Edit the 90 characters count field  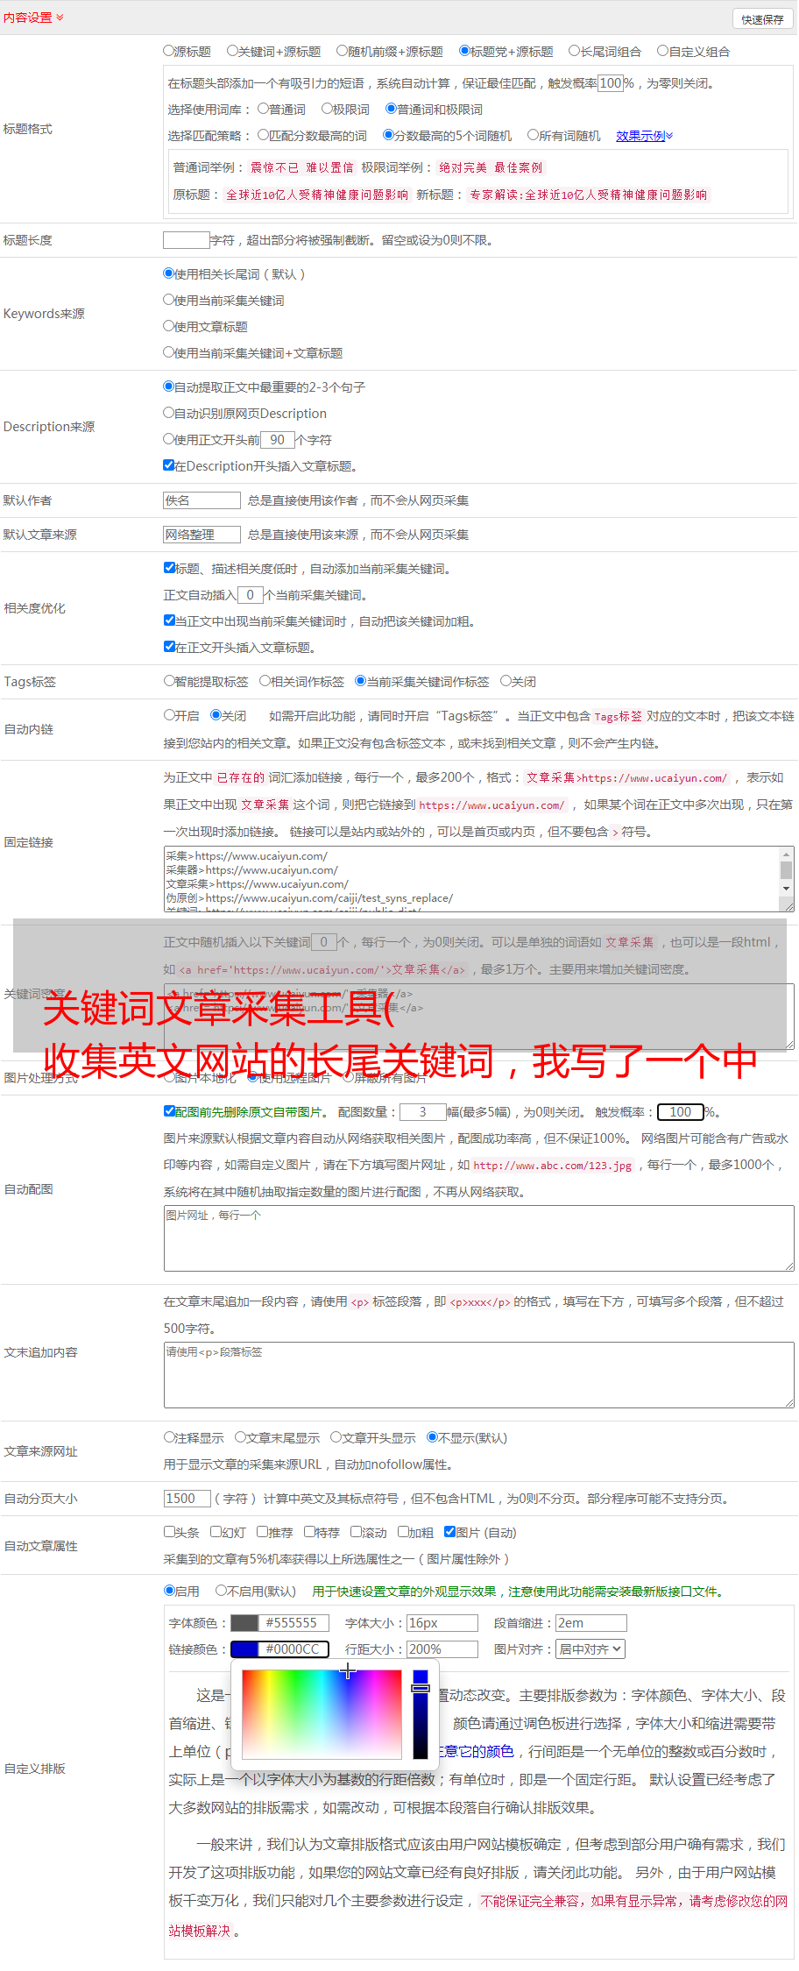click(x=277, y=440)
